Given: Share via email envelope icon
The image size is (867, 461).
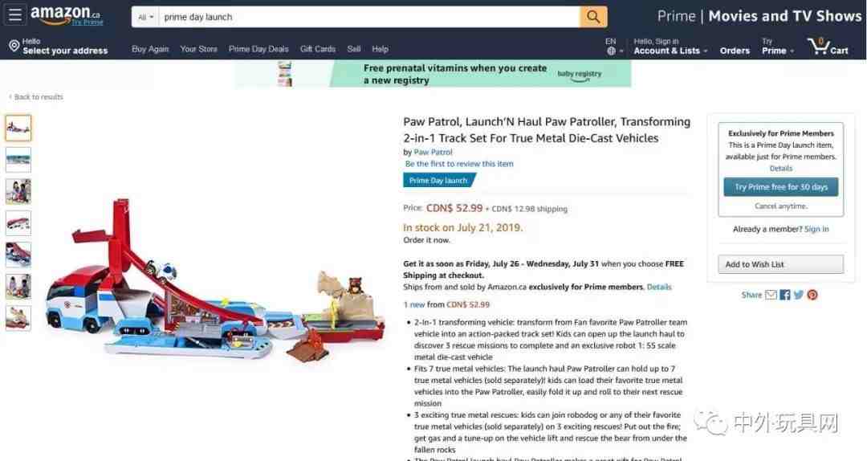Looking at the screenshot, I should [771, 295].
